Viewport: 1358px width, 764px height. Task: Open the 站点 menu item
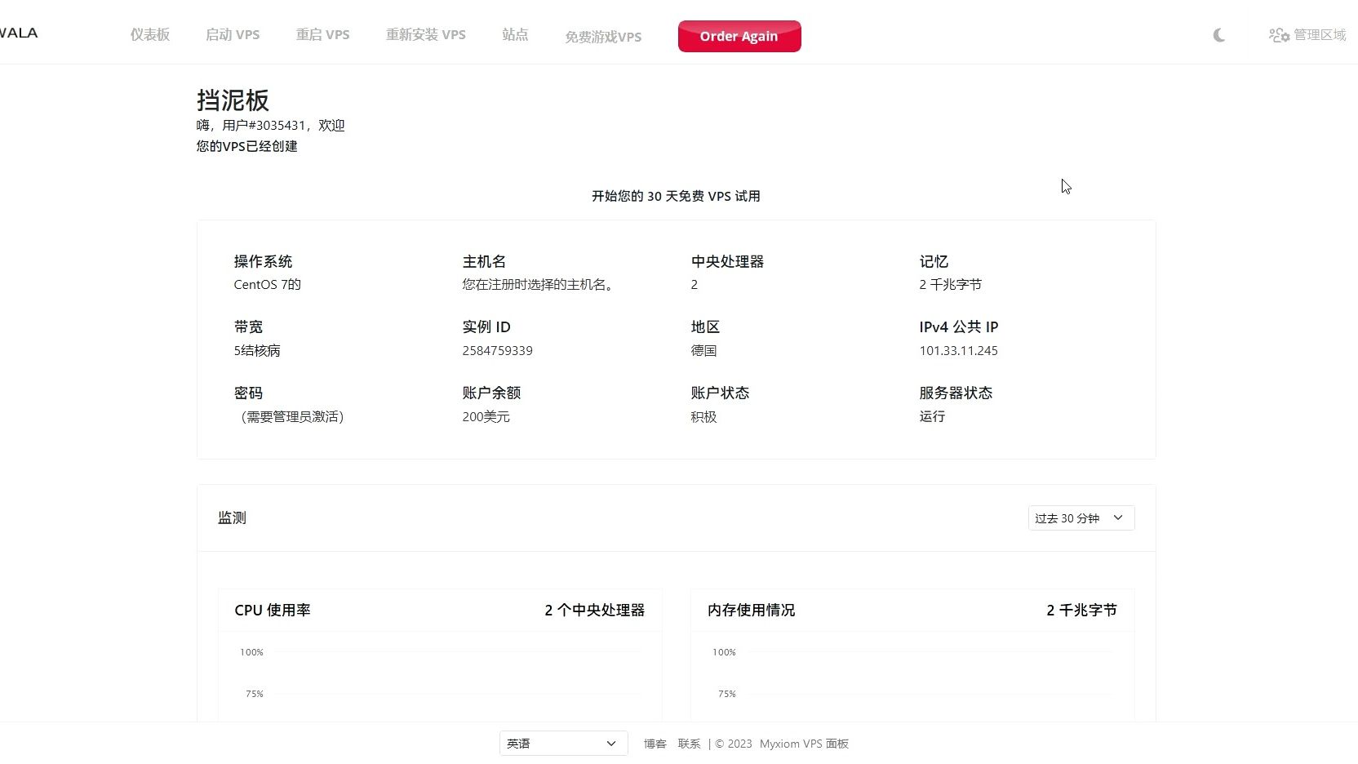coord(515,34)
